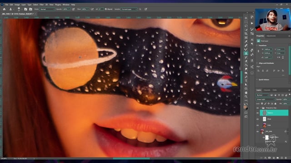Add a layer style with fx icon

click(266, 158)
